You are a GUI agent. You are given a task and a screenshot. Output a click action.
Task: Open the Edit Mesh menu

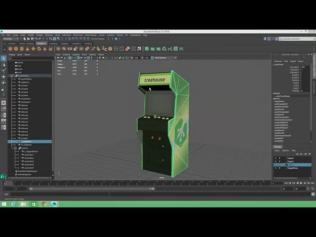(x=67, y=35)
